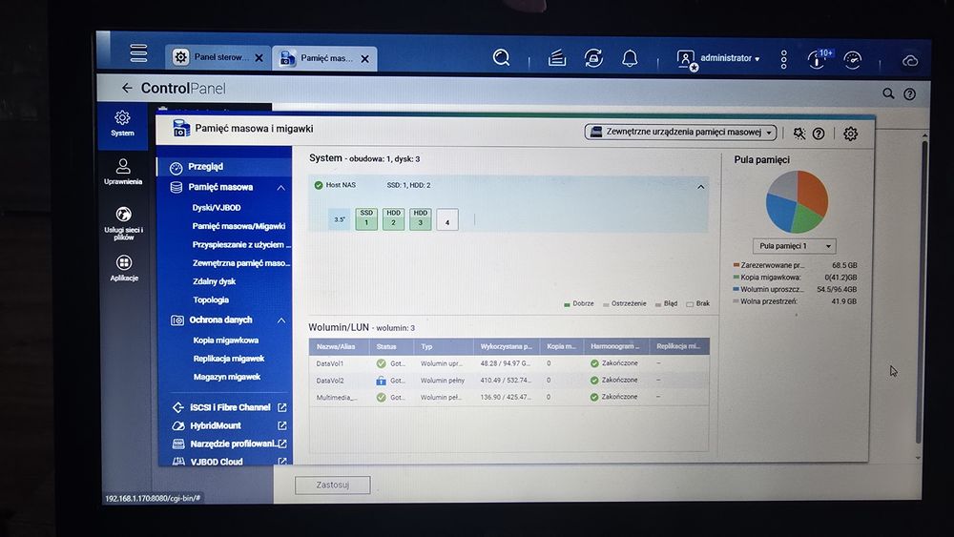Sort by Status column header
The height and width of the screenshot is (537, 954).
[392, 346]
